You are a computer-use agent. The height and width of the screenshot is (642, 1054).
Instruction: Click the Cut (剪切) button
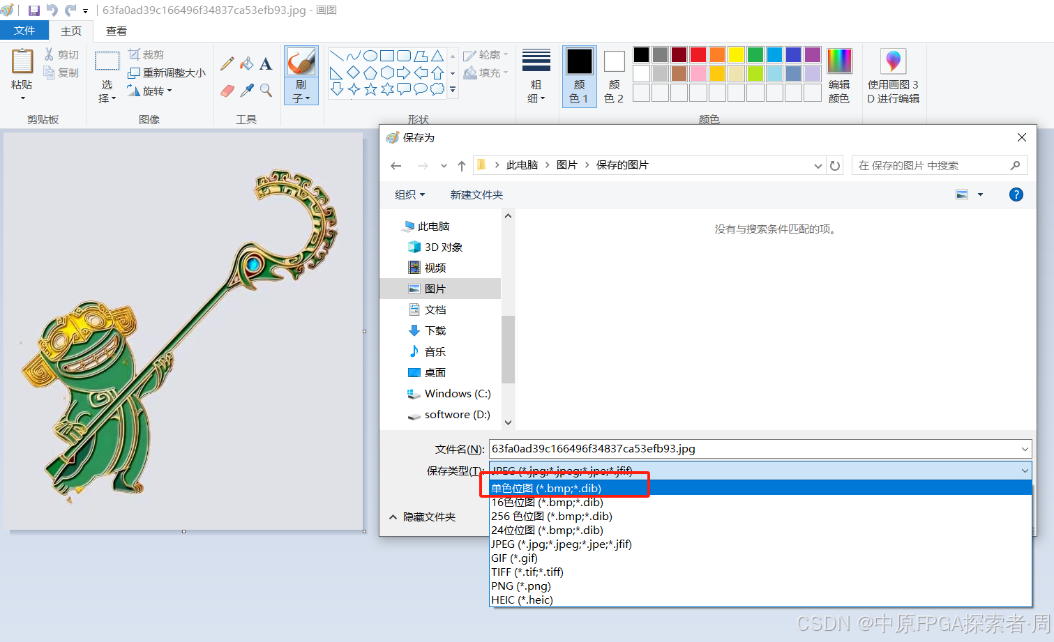pyautogui.click(x=61, y=54)
